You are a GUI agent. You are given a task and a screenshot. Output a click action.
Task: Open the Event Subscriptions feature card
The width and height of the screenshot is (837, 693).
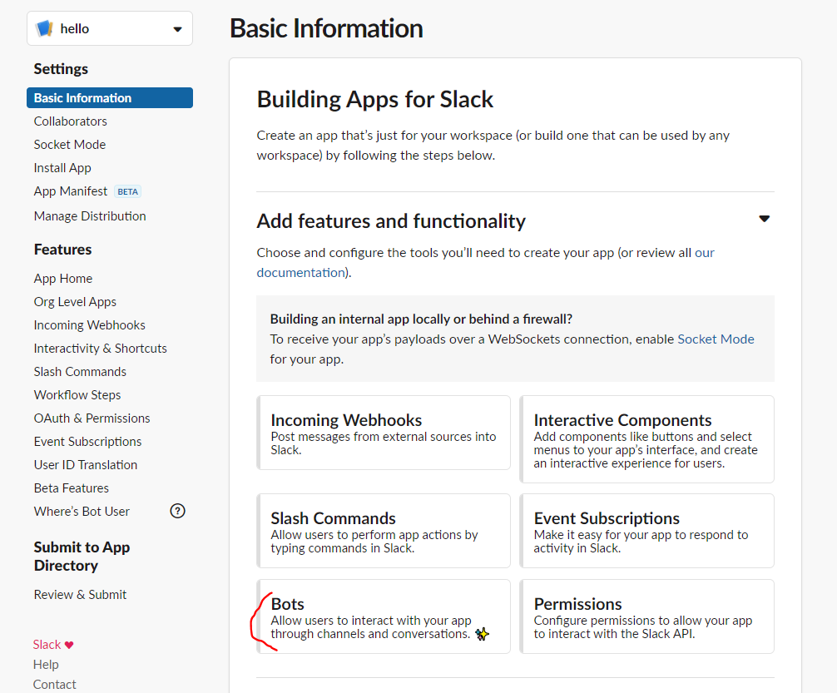(x=646, y=531)
